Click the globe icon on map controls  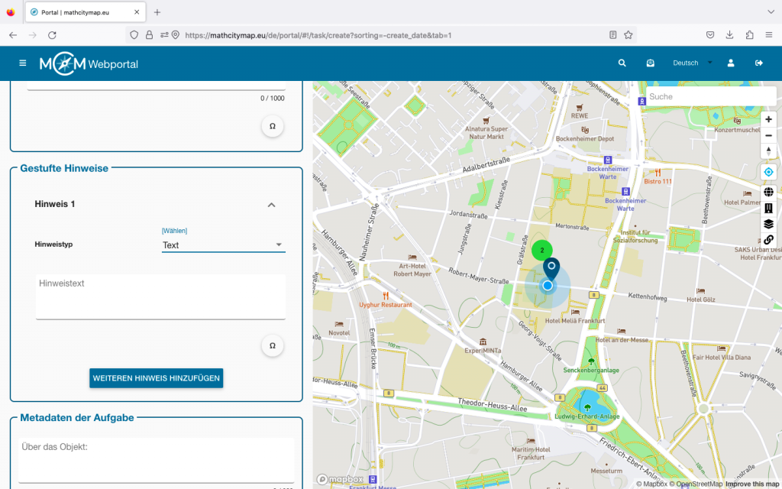point(768,192)
